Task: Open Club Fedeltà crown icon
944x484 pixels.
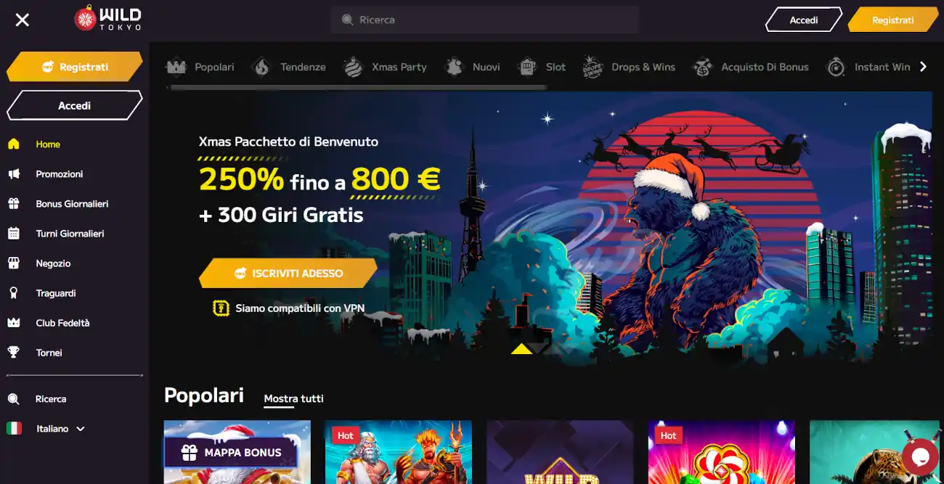Action: (14, 323)
